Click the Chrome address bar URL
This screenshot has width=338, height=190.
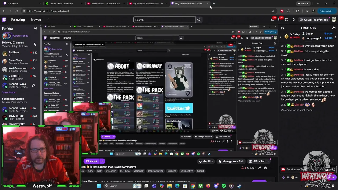coord(48,11)
